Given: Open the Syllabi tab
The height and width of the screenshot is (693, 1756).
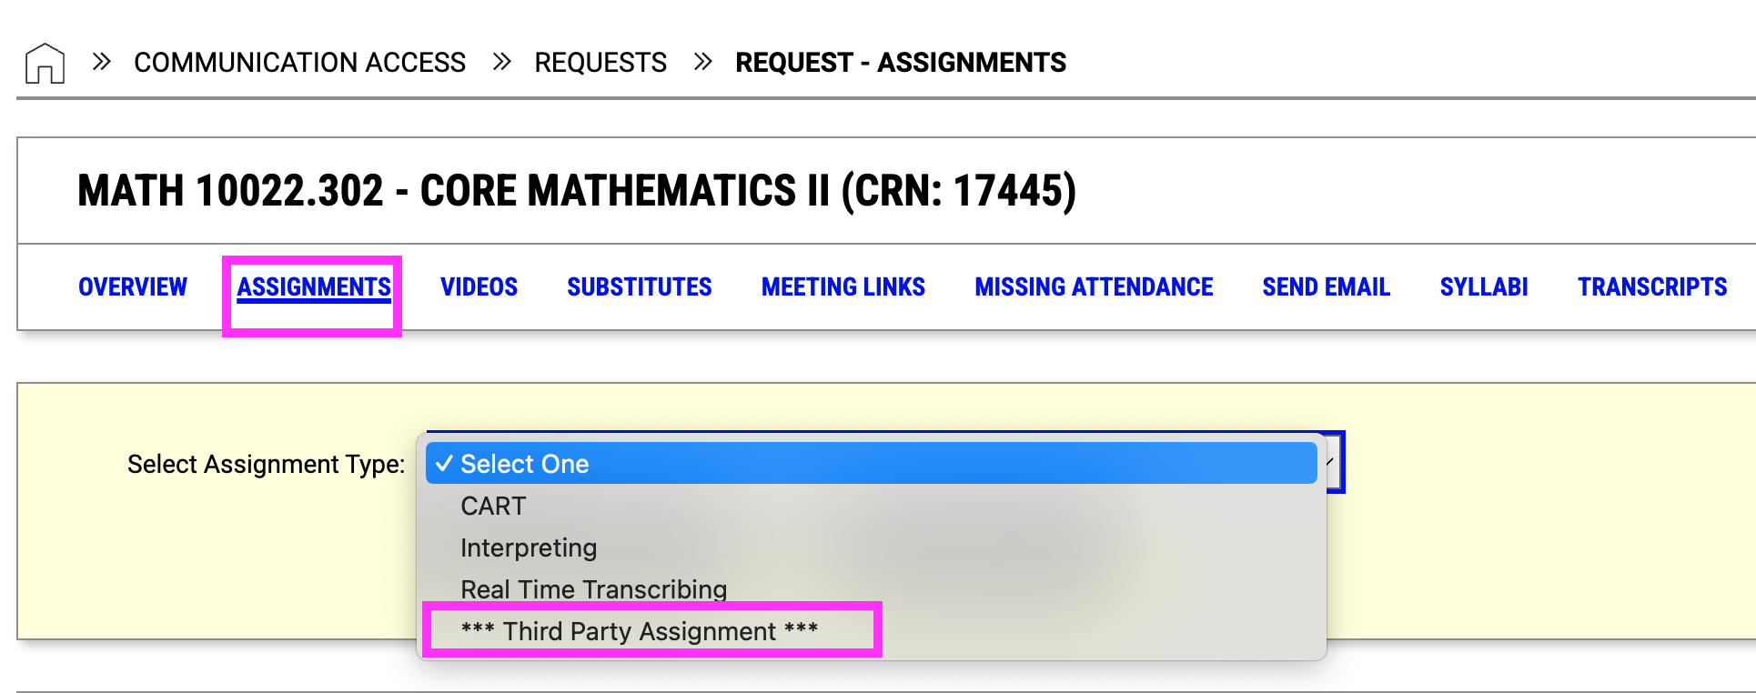Looking at the screenshot, I should point(1484,286).
